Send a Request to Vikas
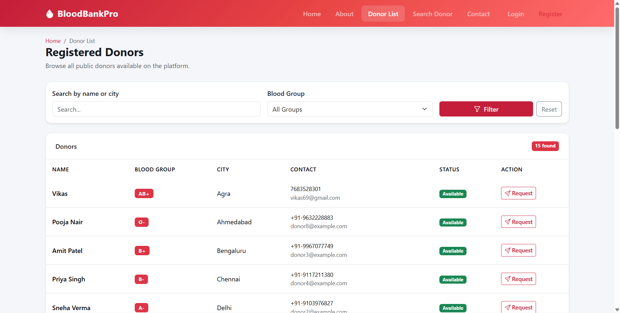Image resolution: width=620 pixels, height=313 pixels. tap(519, 193)
